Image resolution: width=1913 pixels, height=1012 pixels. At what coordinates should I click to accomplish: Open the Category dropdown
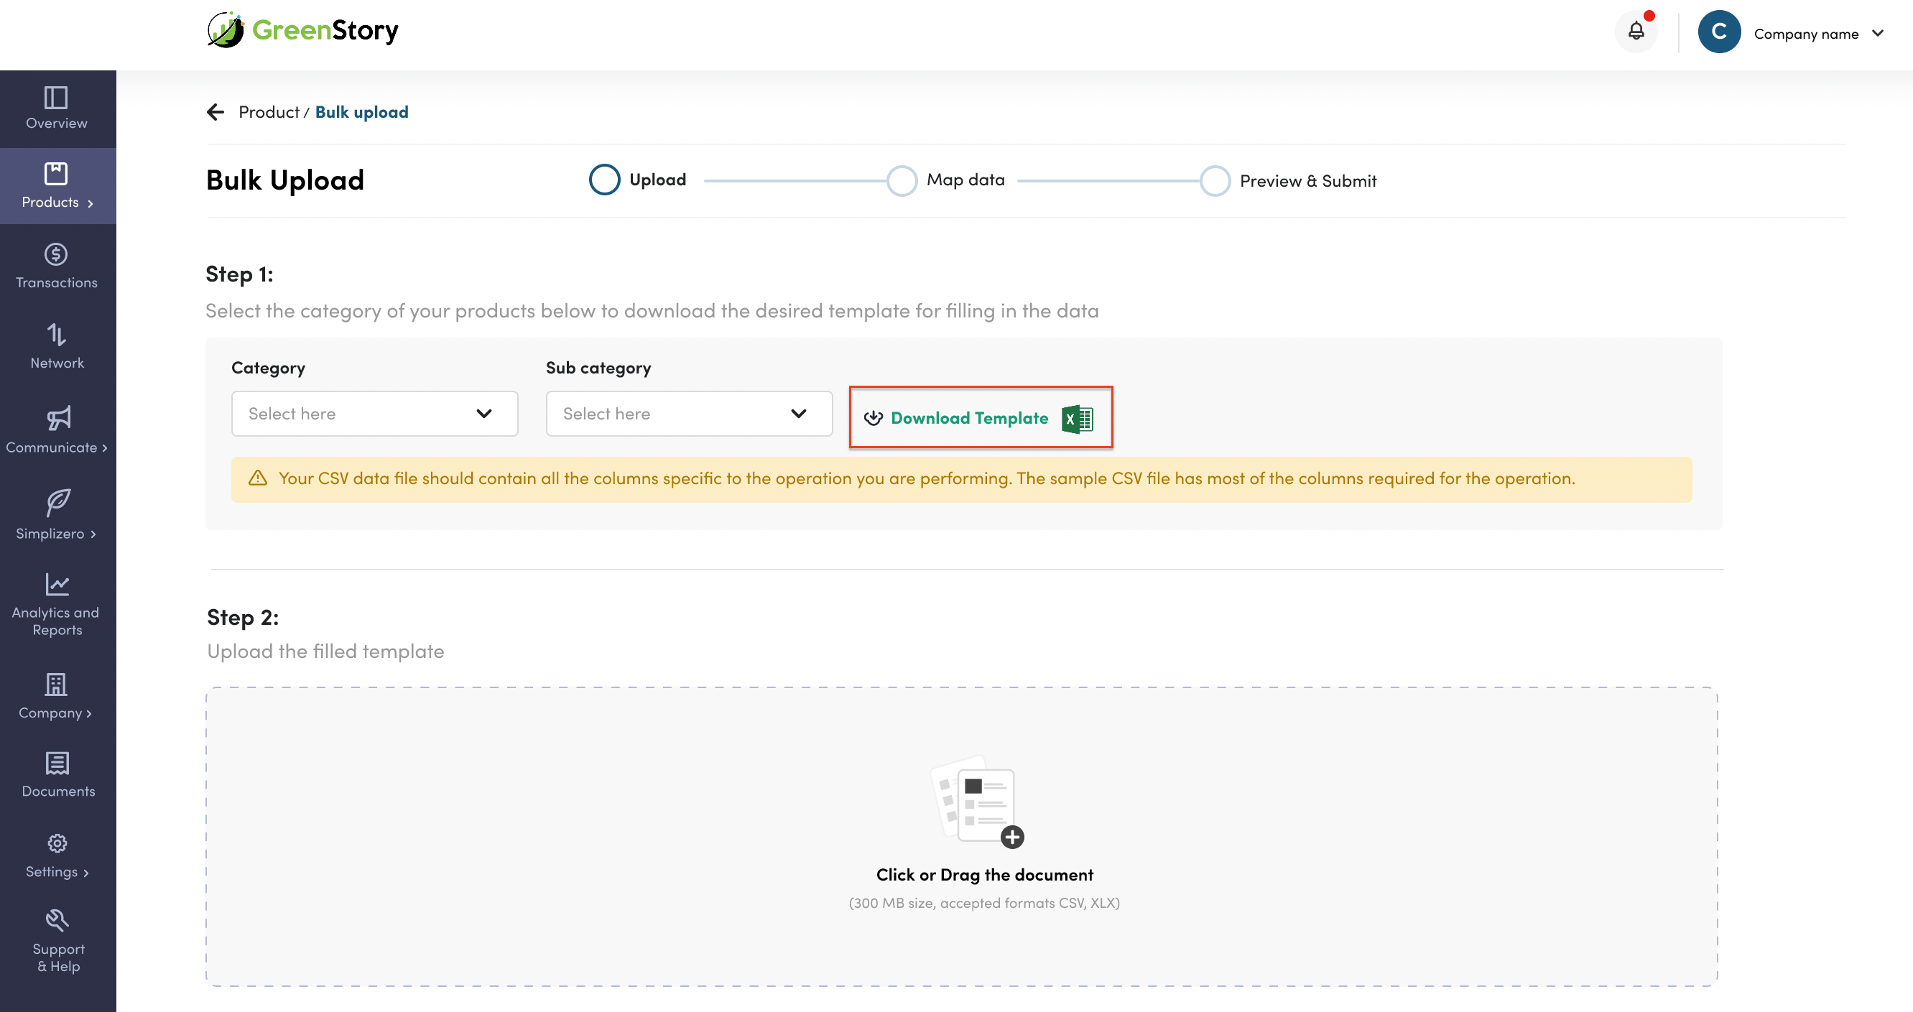(x=374, y=414)
